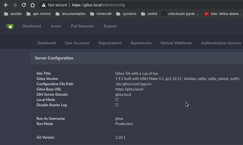Switch to the Repositories tab

(x=141, y=43)
